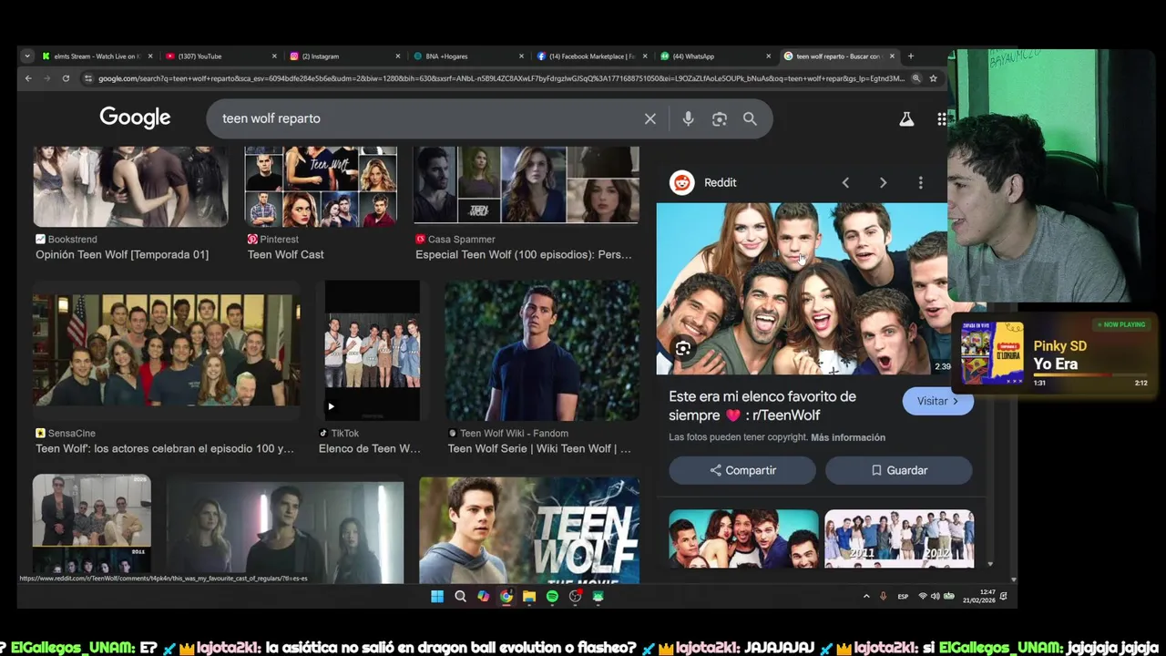
Task: Switch to the WhatsApp tab
Action: 713,56
